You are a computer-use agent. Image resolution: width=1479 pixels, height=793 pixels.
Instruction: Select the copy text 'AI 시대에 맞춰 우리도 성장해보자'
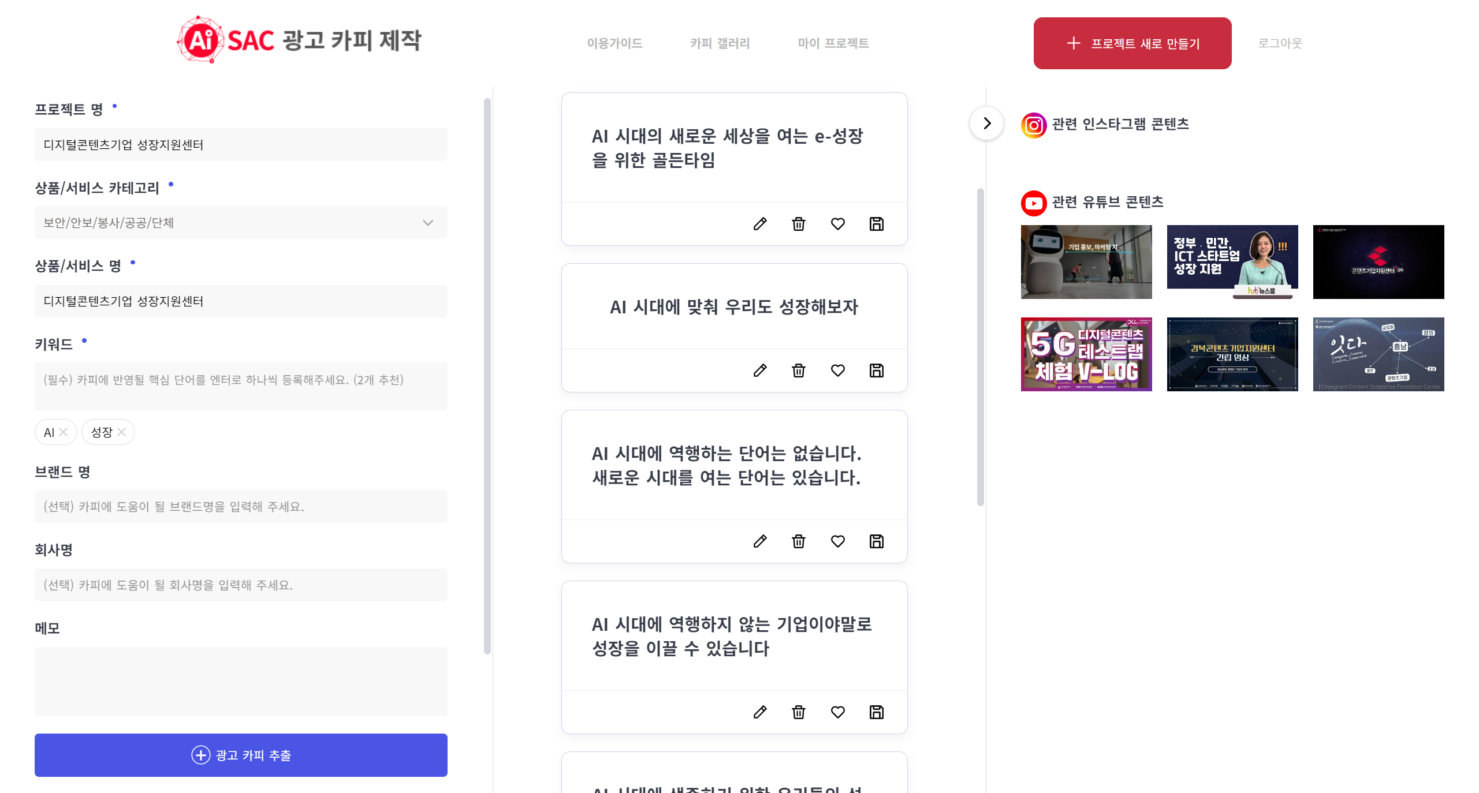(x=734, y=306)
